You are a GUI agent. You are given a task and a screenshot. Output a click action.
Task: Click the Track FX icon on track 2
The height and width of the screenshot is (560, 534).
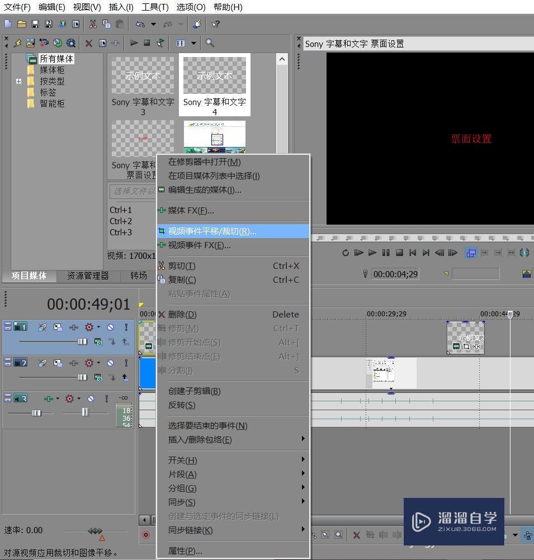[74, 363]
